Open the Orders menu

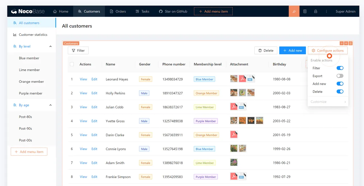click(x=118, y=11)
